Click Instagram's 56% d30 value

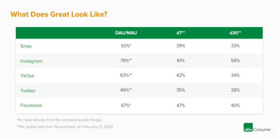[x=236, y=61]
